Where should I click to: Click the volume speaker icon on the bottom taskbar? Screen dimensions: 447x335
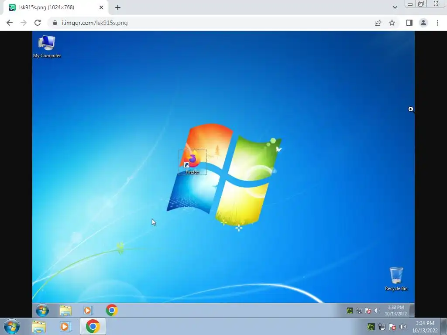[403, 327]
